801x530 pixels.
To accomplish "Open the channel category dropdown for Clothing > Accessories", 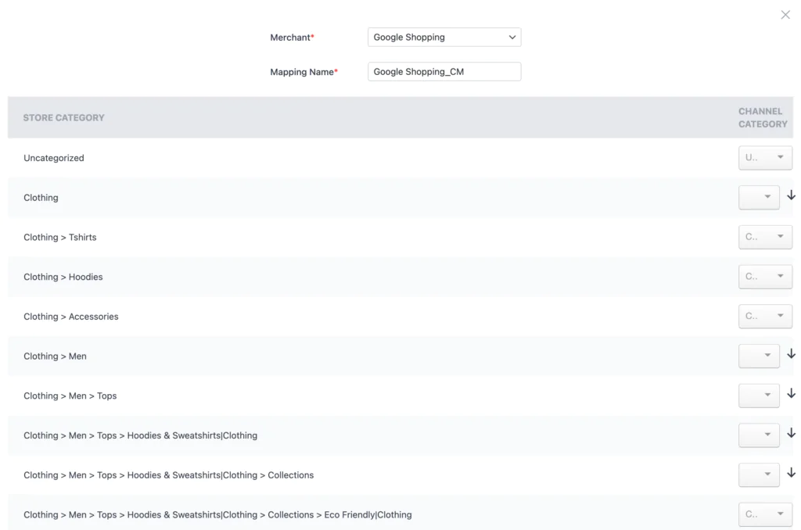I will pyautogui.click(x=765, y=316).
